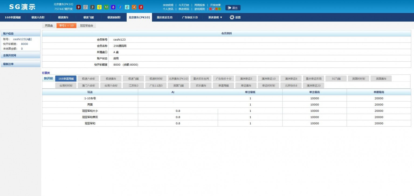Click the green number 10 ball
The image size is (414, 196).
tap(106, 7)
